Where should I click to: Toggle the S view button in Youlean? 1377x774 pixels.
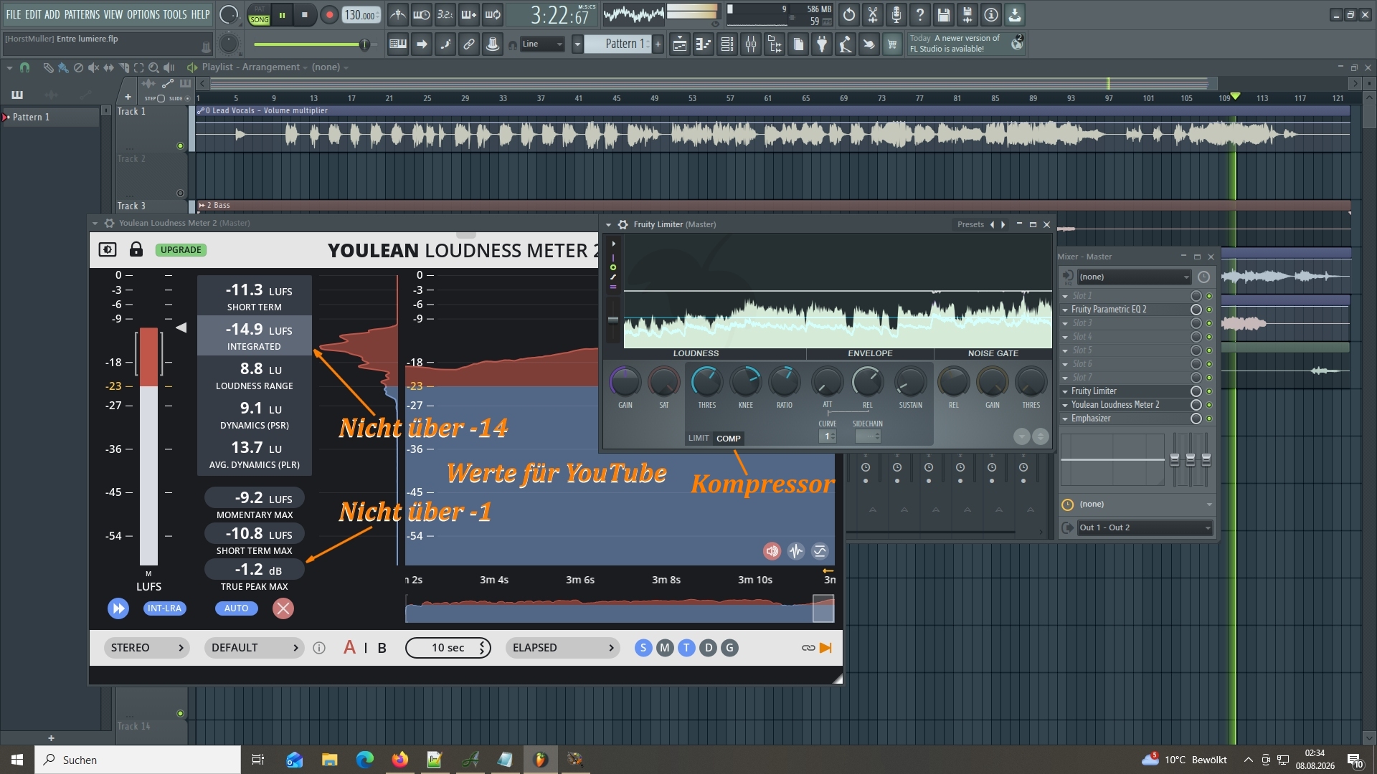pyautogui.click(x=643, y=648)
